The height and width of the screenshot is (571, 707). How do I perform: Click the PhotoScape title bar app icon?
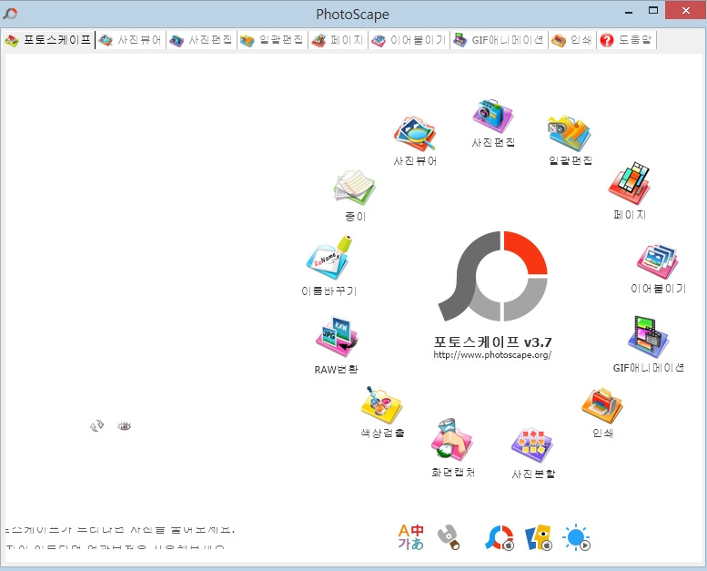(10, 14)
